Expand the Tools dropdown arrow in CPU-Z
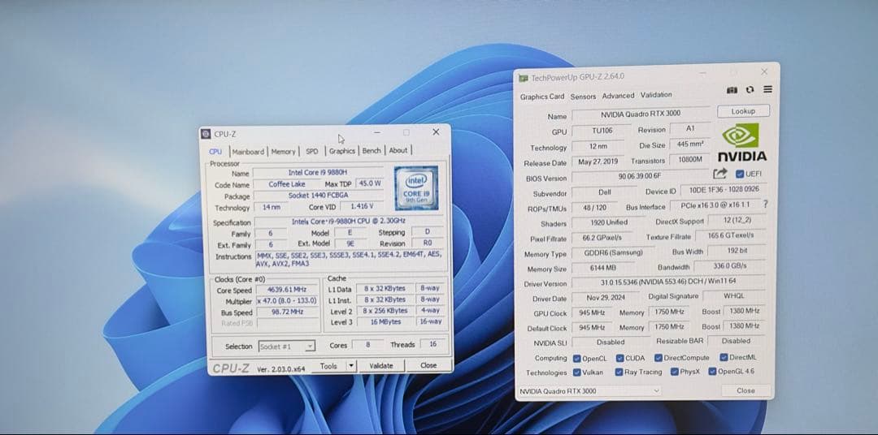This screenshot has width=878, height=435. (x=351, y=366)
